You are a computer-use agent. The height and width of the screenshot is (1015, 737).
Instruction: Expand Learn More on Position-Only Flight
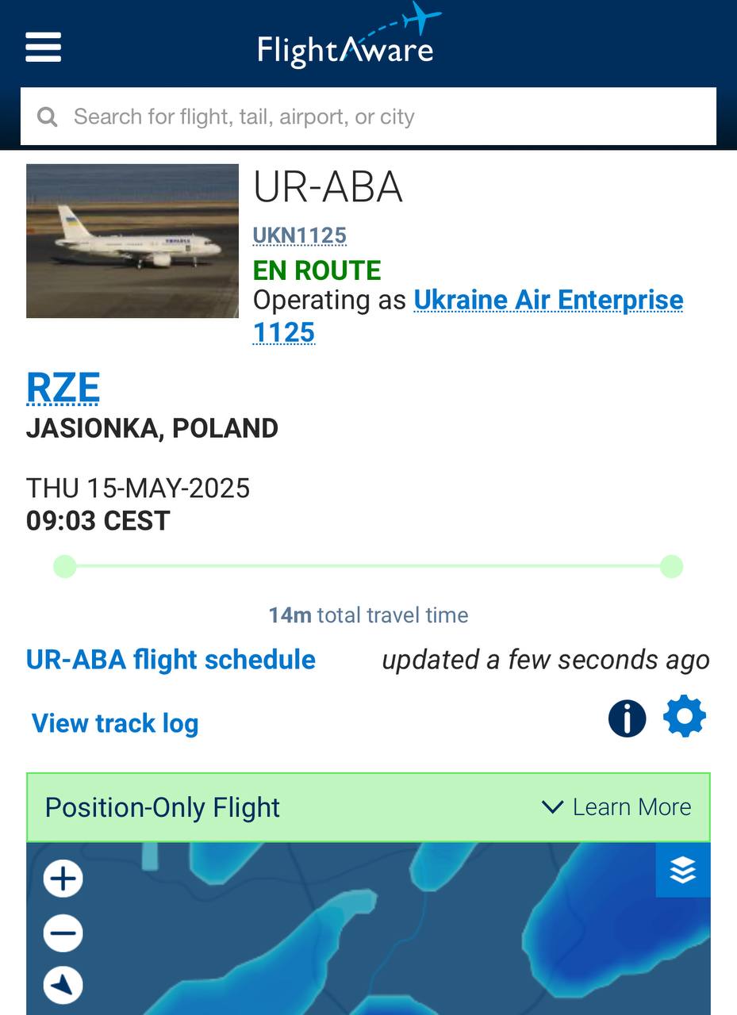click(x=616, y=807)
